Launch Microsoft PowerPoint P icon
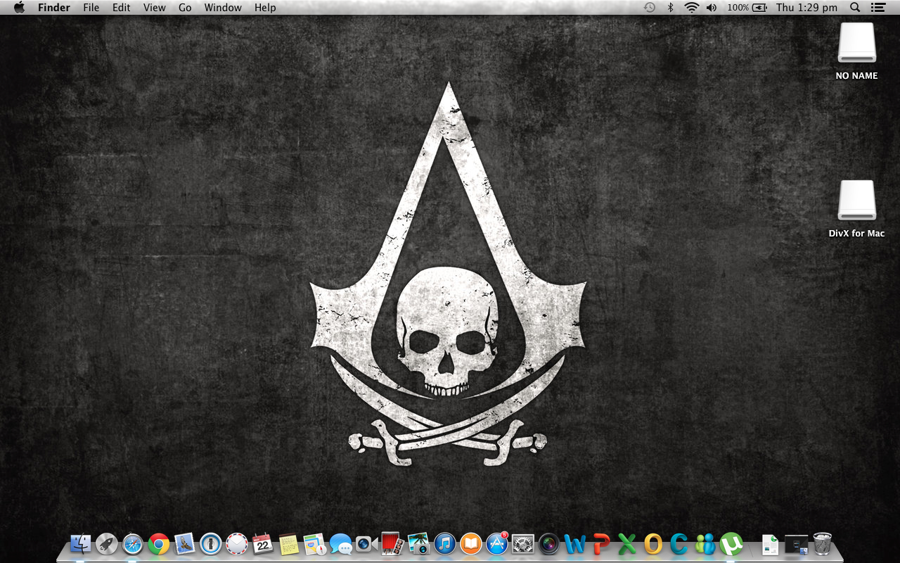Image resolution: width=900 pixels, height=563 pixels. pyautogui.click(x=601, y=543)
